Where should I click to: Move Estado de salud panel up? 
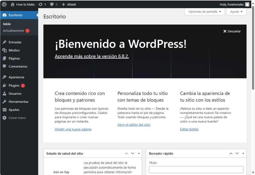point(126,154)
